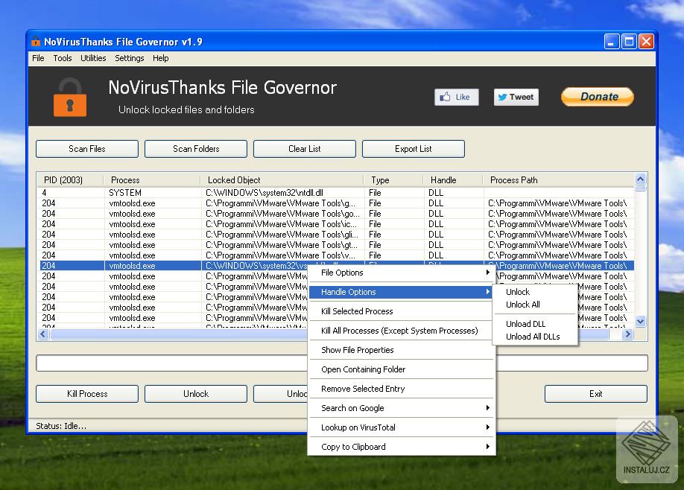Select row with locked object ntdll.dll
Viewport: 684px width, 490px height.
336,193
